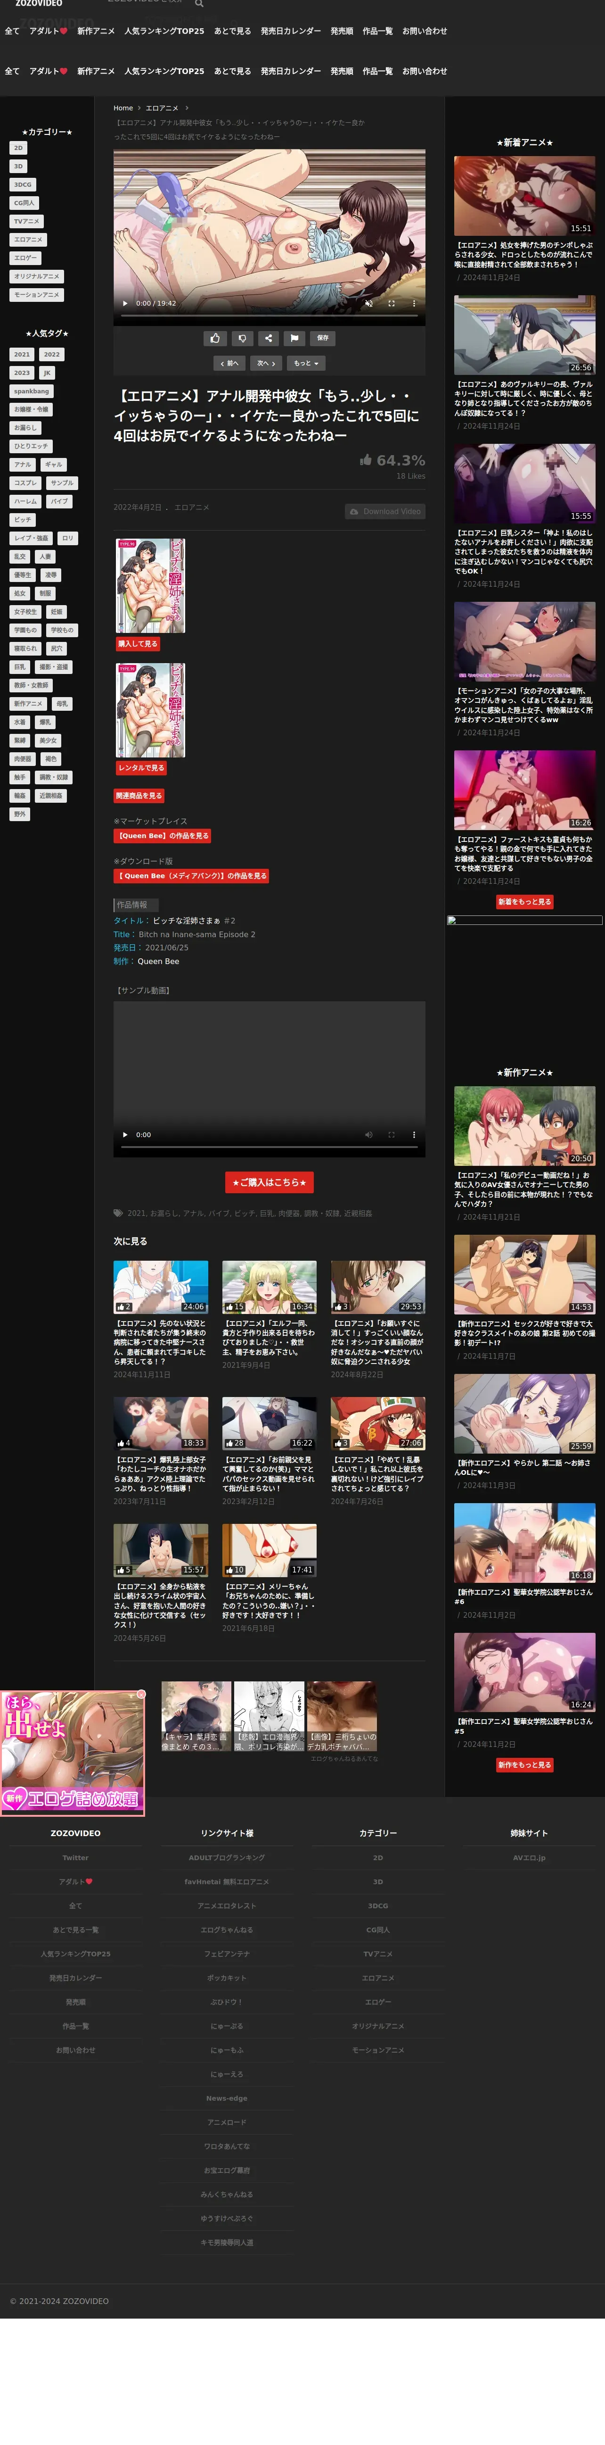Enter fullscreen on the main video
This screenshot has height=2445, width=605.
(392, 304)
